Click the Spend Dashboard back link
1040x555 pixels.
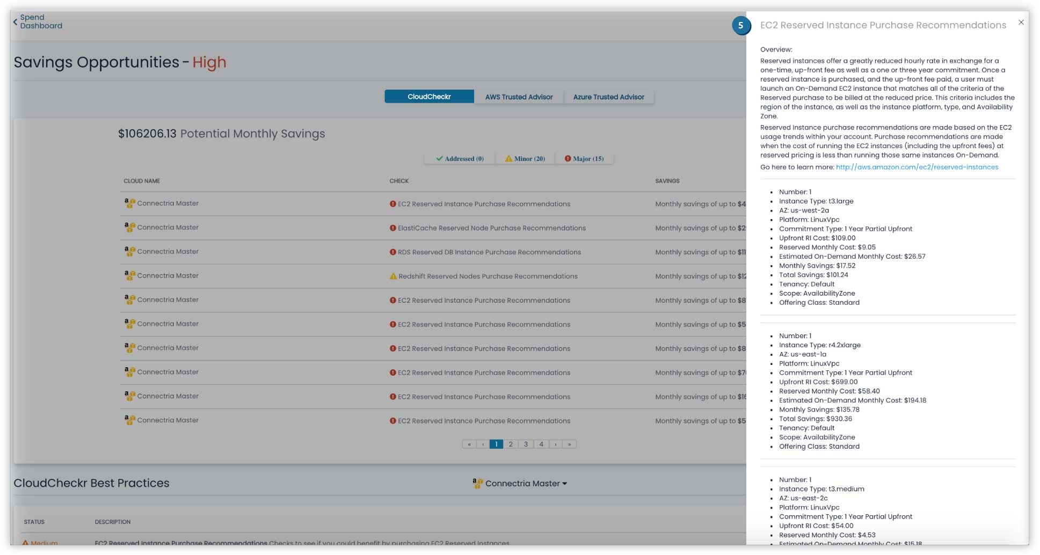point(41,21)
